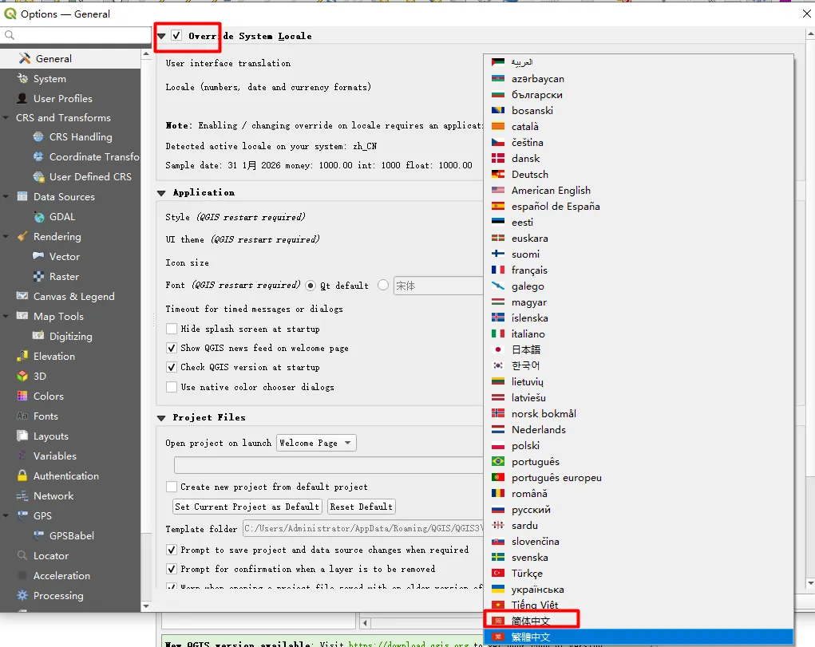Click the font name field showing 宋体
The height and width of the screenshot is (647, 815).
[438, 286]
